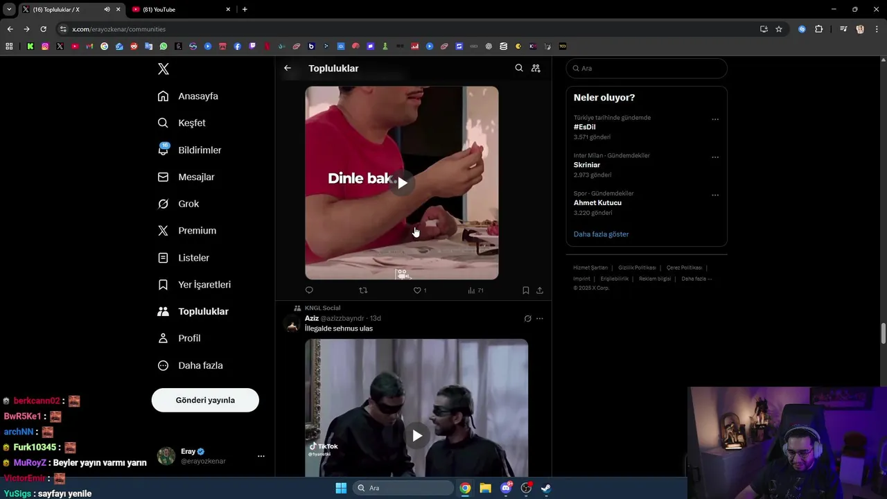Click Grok icon on Aziz's post
887x499 pixels.
527,319
